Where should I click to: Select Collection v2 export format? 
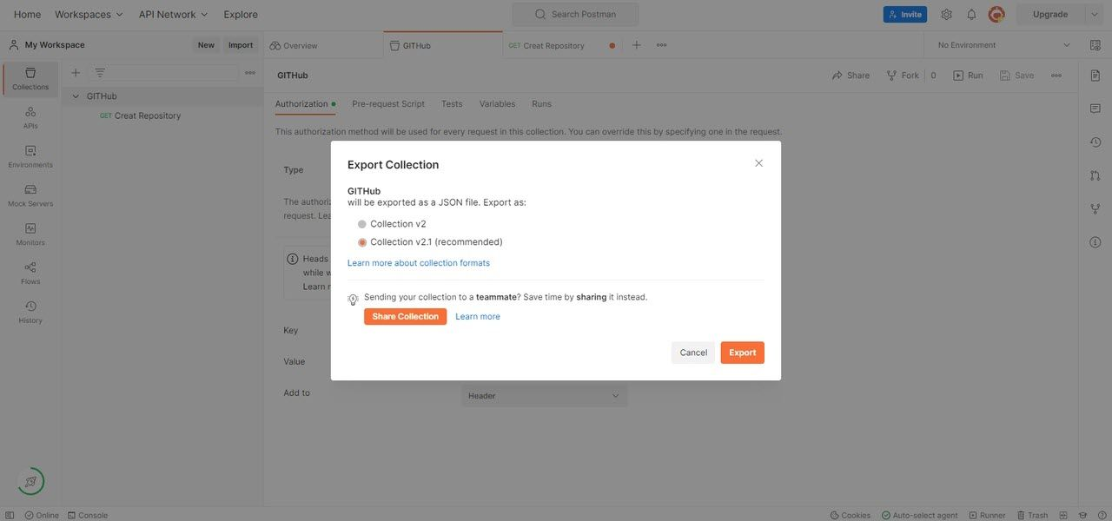[362, 224]
